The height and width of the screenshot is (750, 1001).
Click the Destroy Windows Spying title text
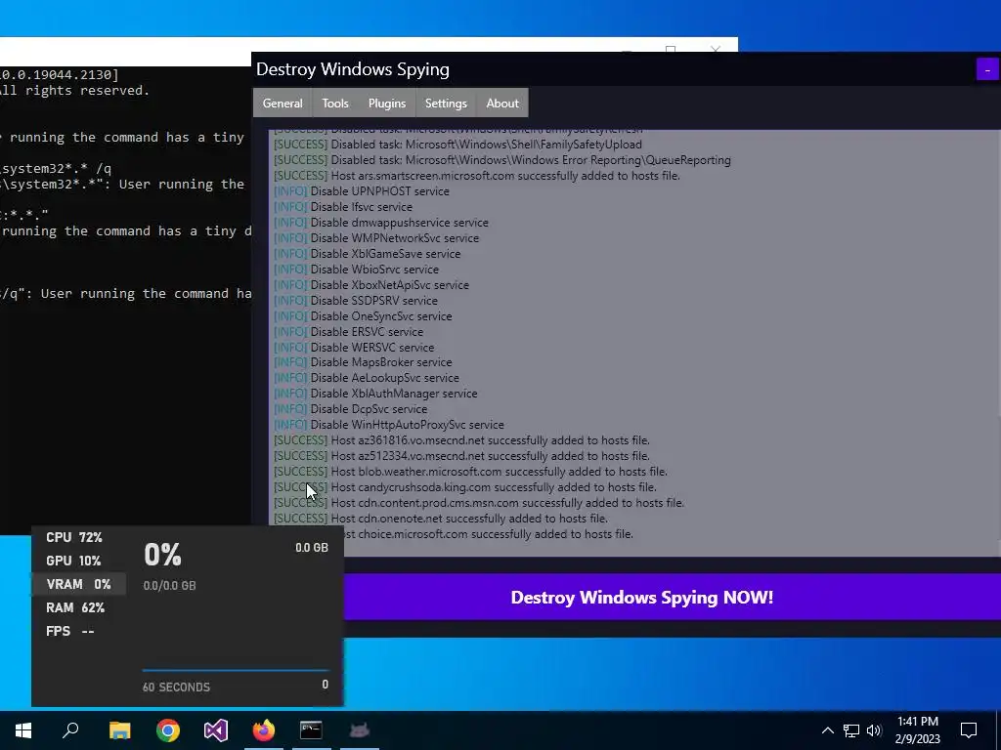pos(352,69)
